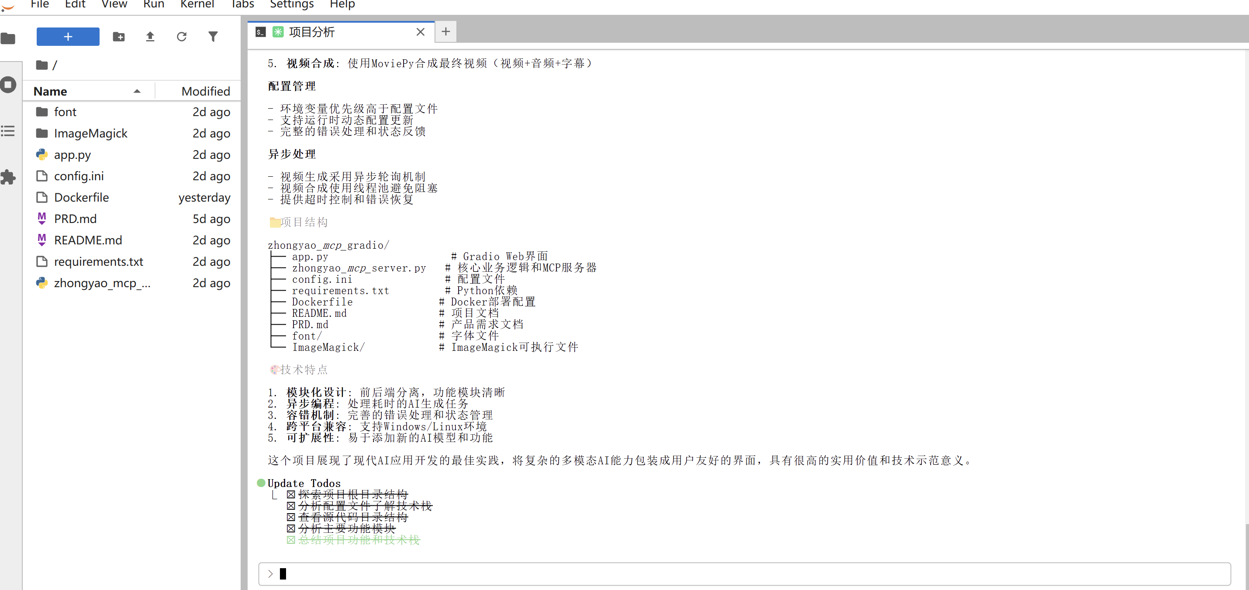Click the 分析主要功能模块 todo checkbox
This screenshot has width=1249, height=590.
pyautogui.click(x=290, y=528)
